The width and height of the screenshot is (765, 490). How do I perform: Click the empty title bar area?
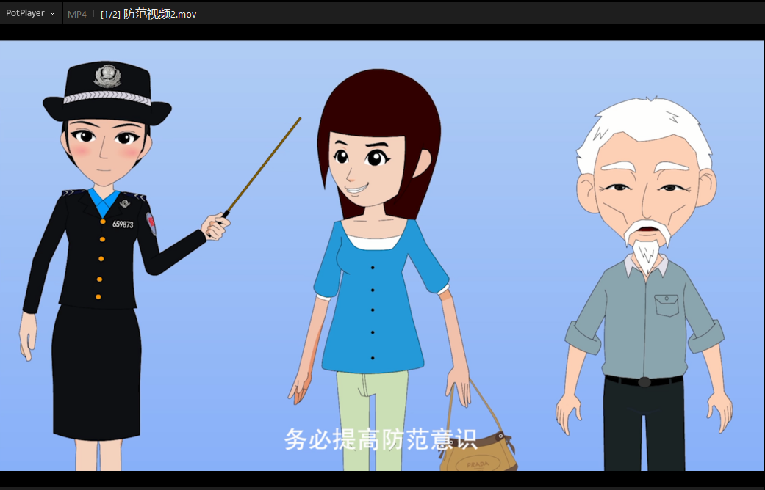click(478, 13)
